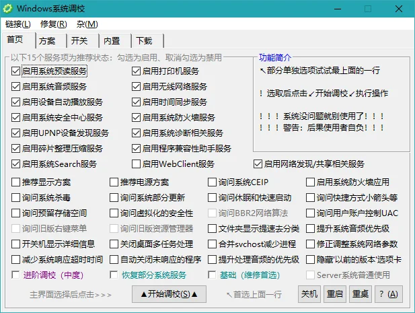Uncheck 启用打印机服务
415x313 pixels.
[136, 71]
